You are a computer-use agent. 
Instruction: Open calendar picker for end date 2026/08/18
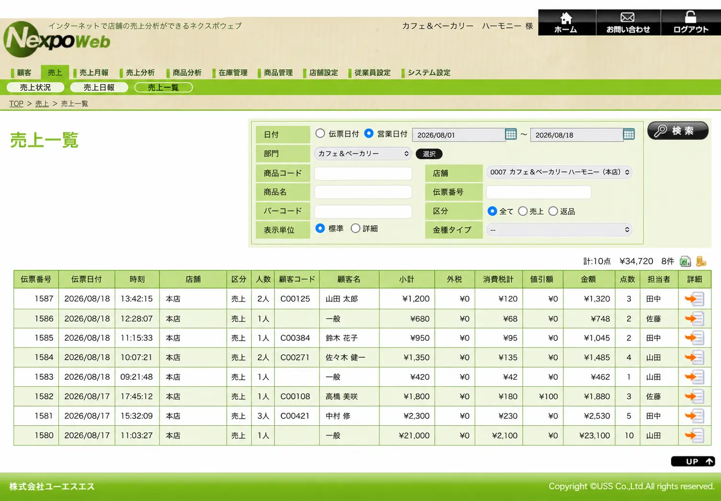(629, 134)
